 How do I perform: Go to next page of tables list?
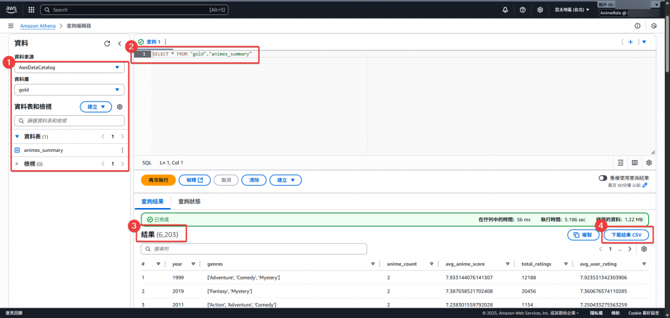coord(122,137)
